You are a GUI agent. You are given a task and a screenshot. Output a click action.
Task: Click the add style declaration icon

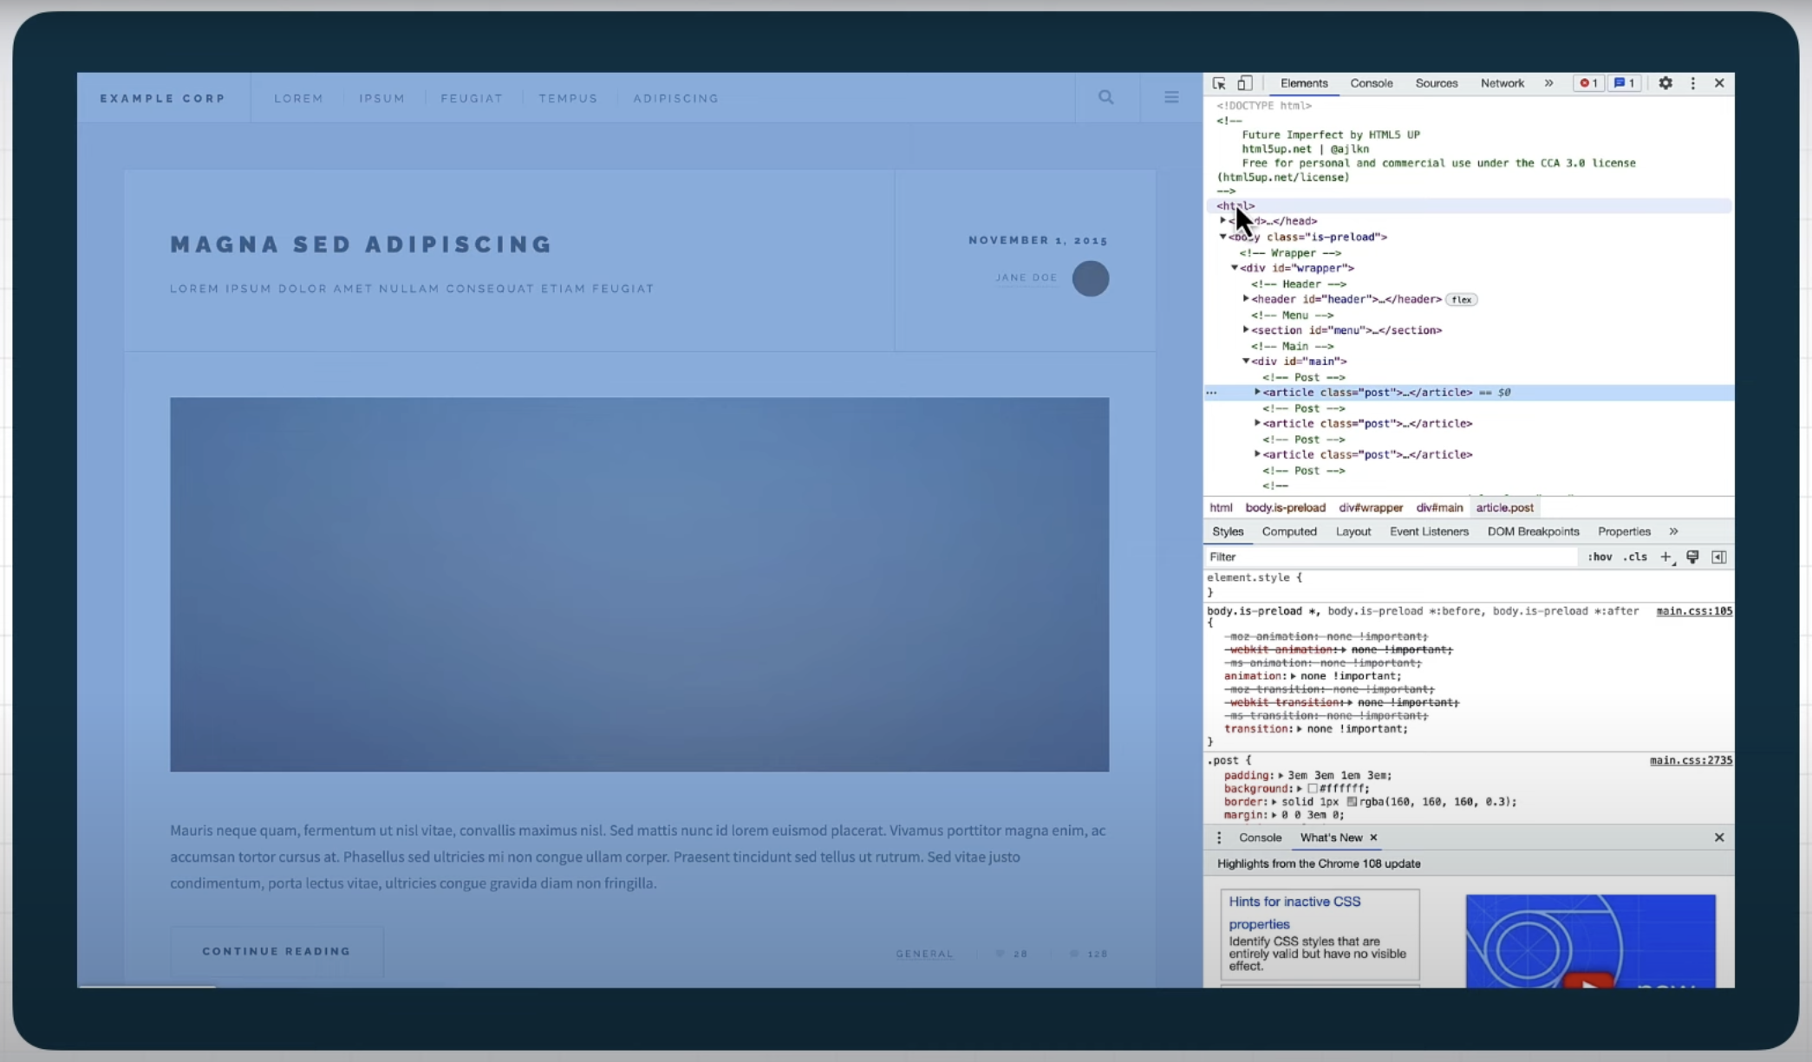1665,557
